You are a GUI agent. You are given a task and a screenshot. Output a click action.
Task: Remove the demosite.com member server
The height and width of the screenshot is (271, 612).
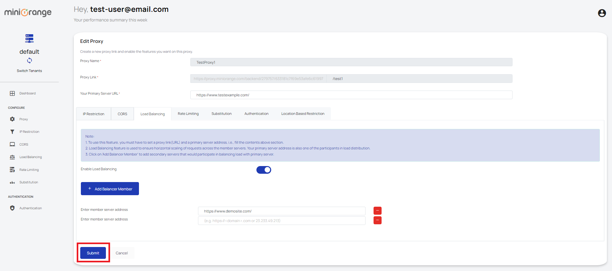point(377,211)
